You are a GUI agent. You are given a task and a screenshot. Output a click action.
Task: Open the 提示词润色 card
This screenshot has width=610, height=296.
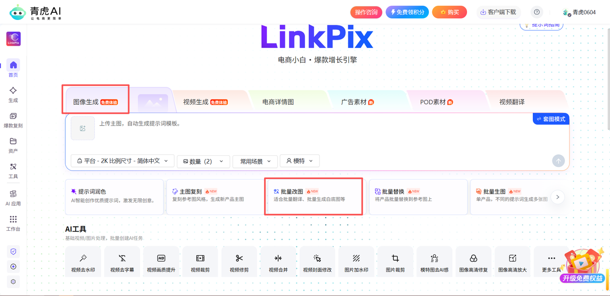(x=114, y=197)
